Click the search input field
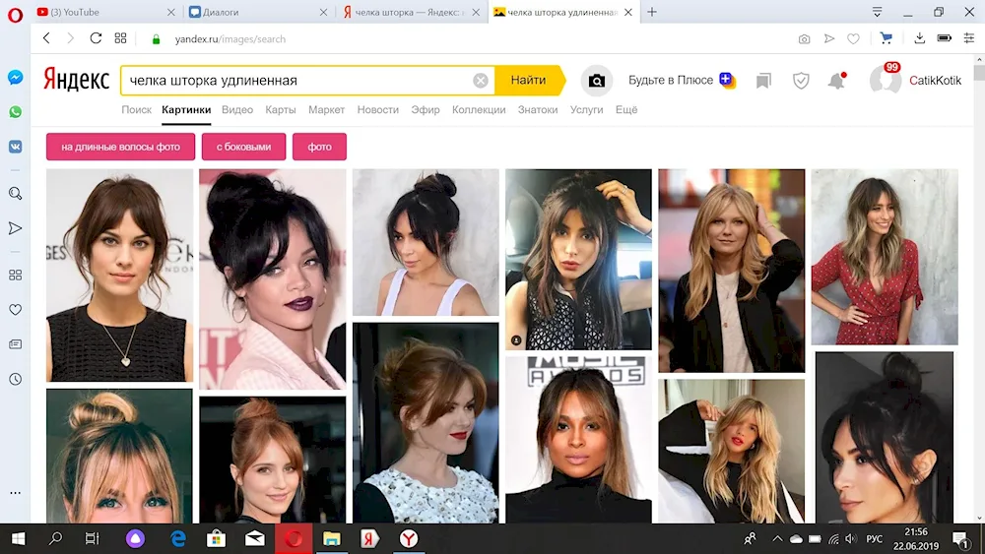The image size is (985, 554). coord(295,81)
